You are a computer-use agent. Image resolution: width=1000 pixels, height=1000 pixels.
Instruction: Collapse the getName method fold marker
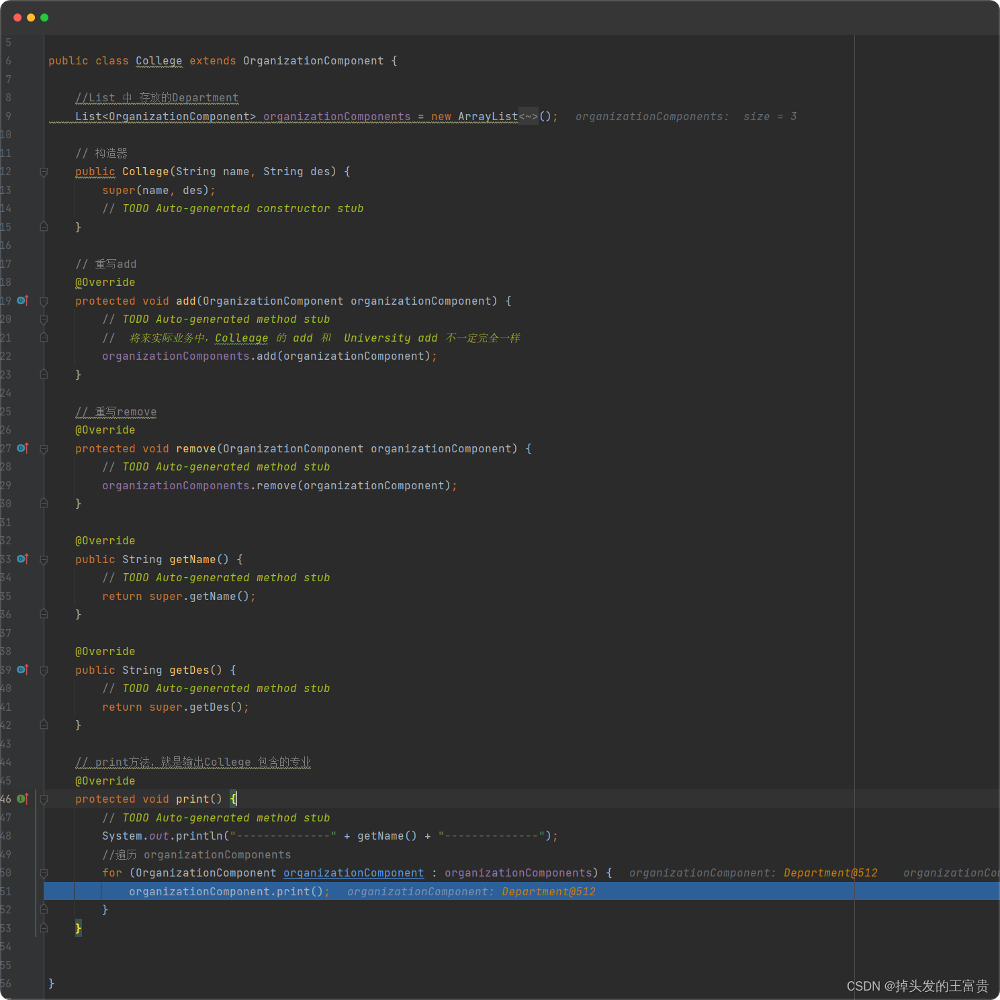click(x=44, y=560)
